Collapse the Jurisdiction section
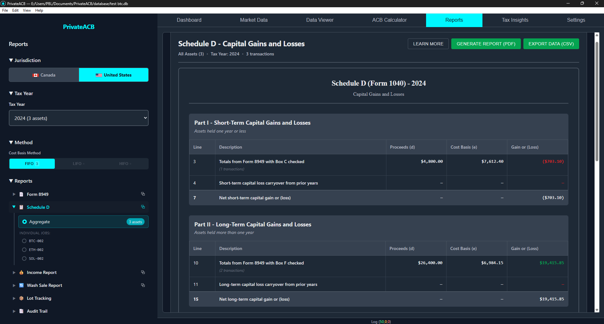The image size is (604, 324). coord(11,60)
